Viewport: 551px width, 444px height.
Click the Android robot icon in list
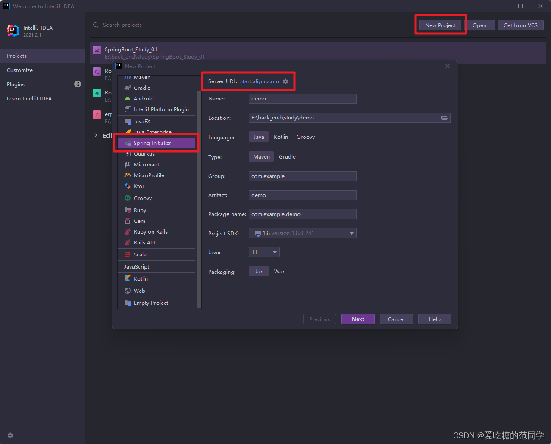point(128,99)
